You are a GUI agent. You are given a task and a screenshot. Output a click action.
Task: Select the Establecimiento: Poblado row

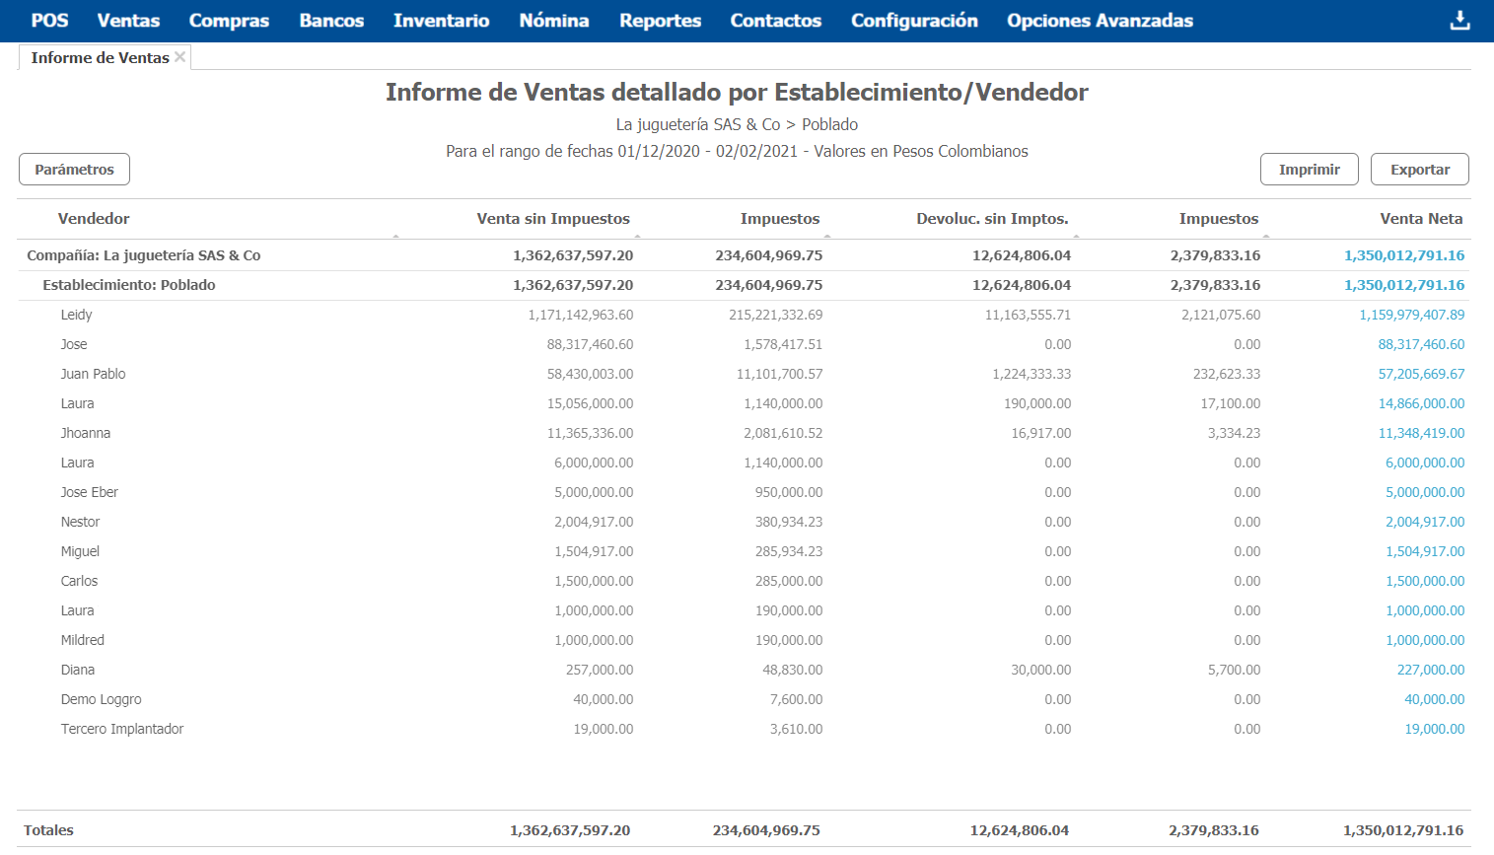[x=129, y=285]
